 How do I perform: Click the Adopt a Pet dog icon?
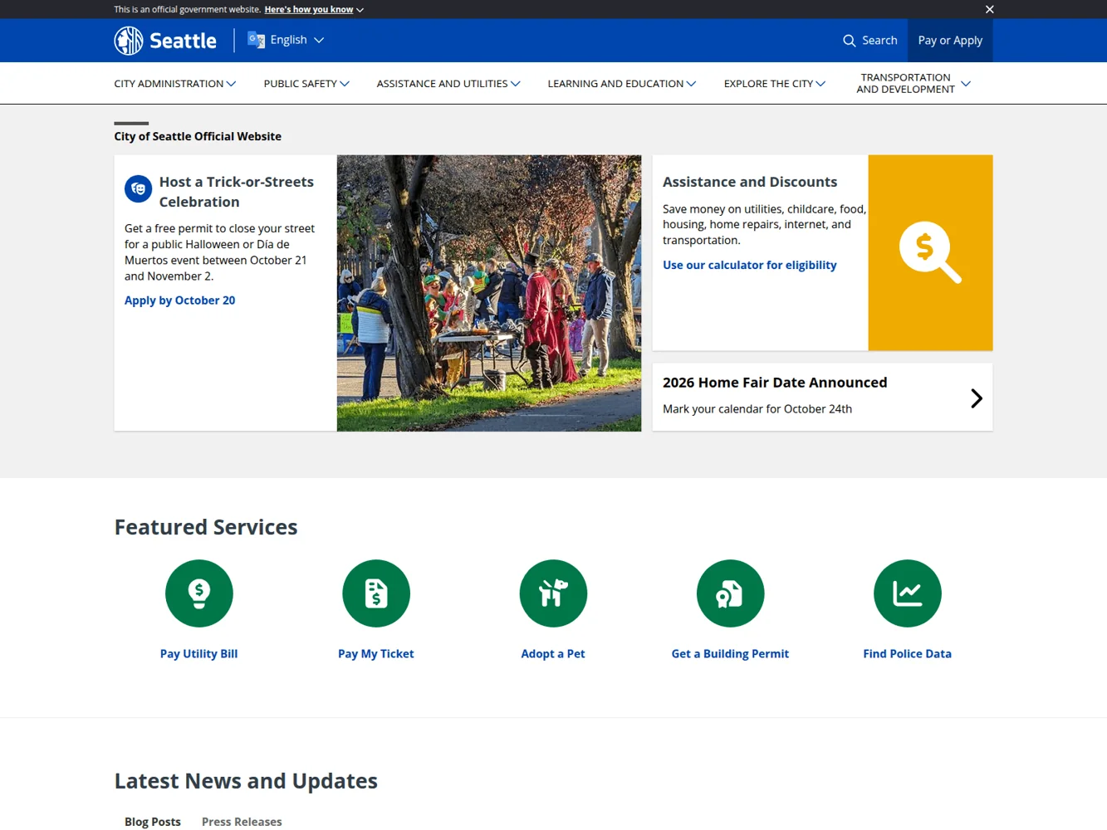click(x=553, y=593)
